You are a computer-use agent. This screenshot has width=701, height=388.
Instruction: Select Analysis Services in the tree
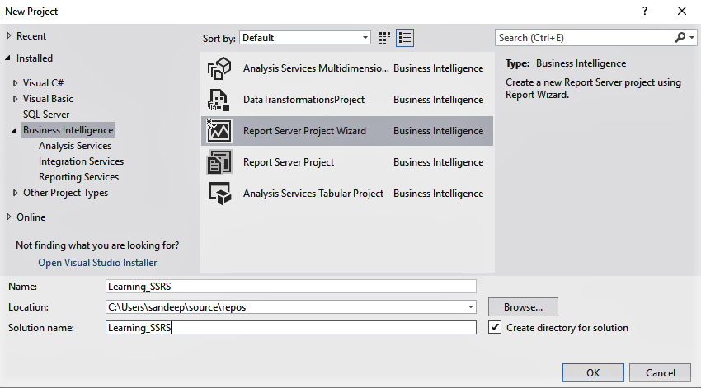click(x=75, y=146)
